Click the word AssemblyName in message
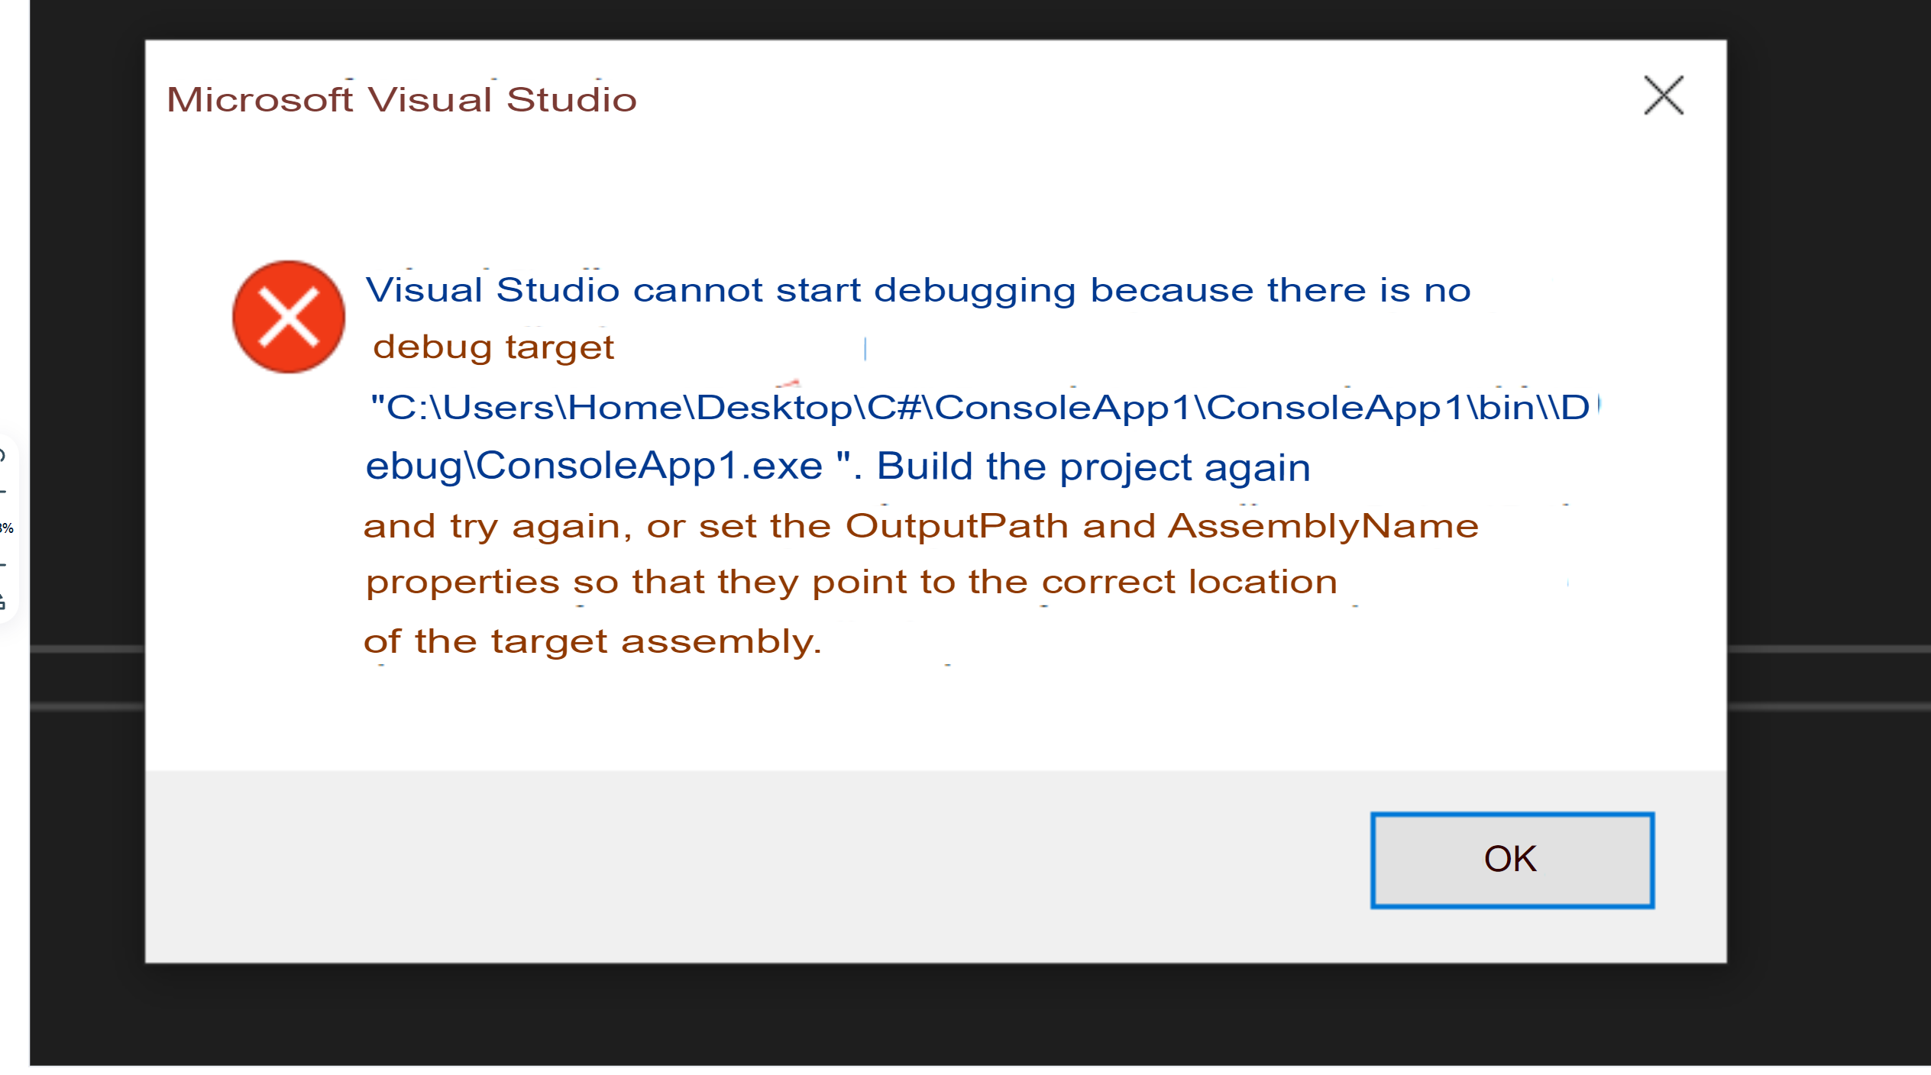Screen dimensions: 1931x1075 pos(1323,527)
